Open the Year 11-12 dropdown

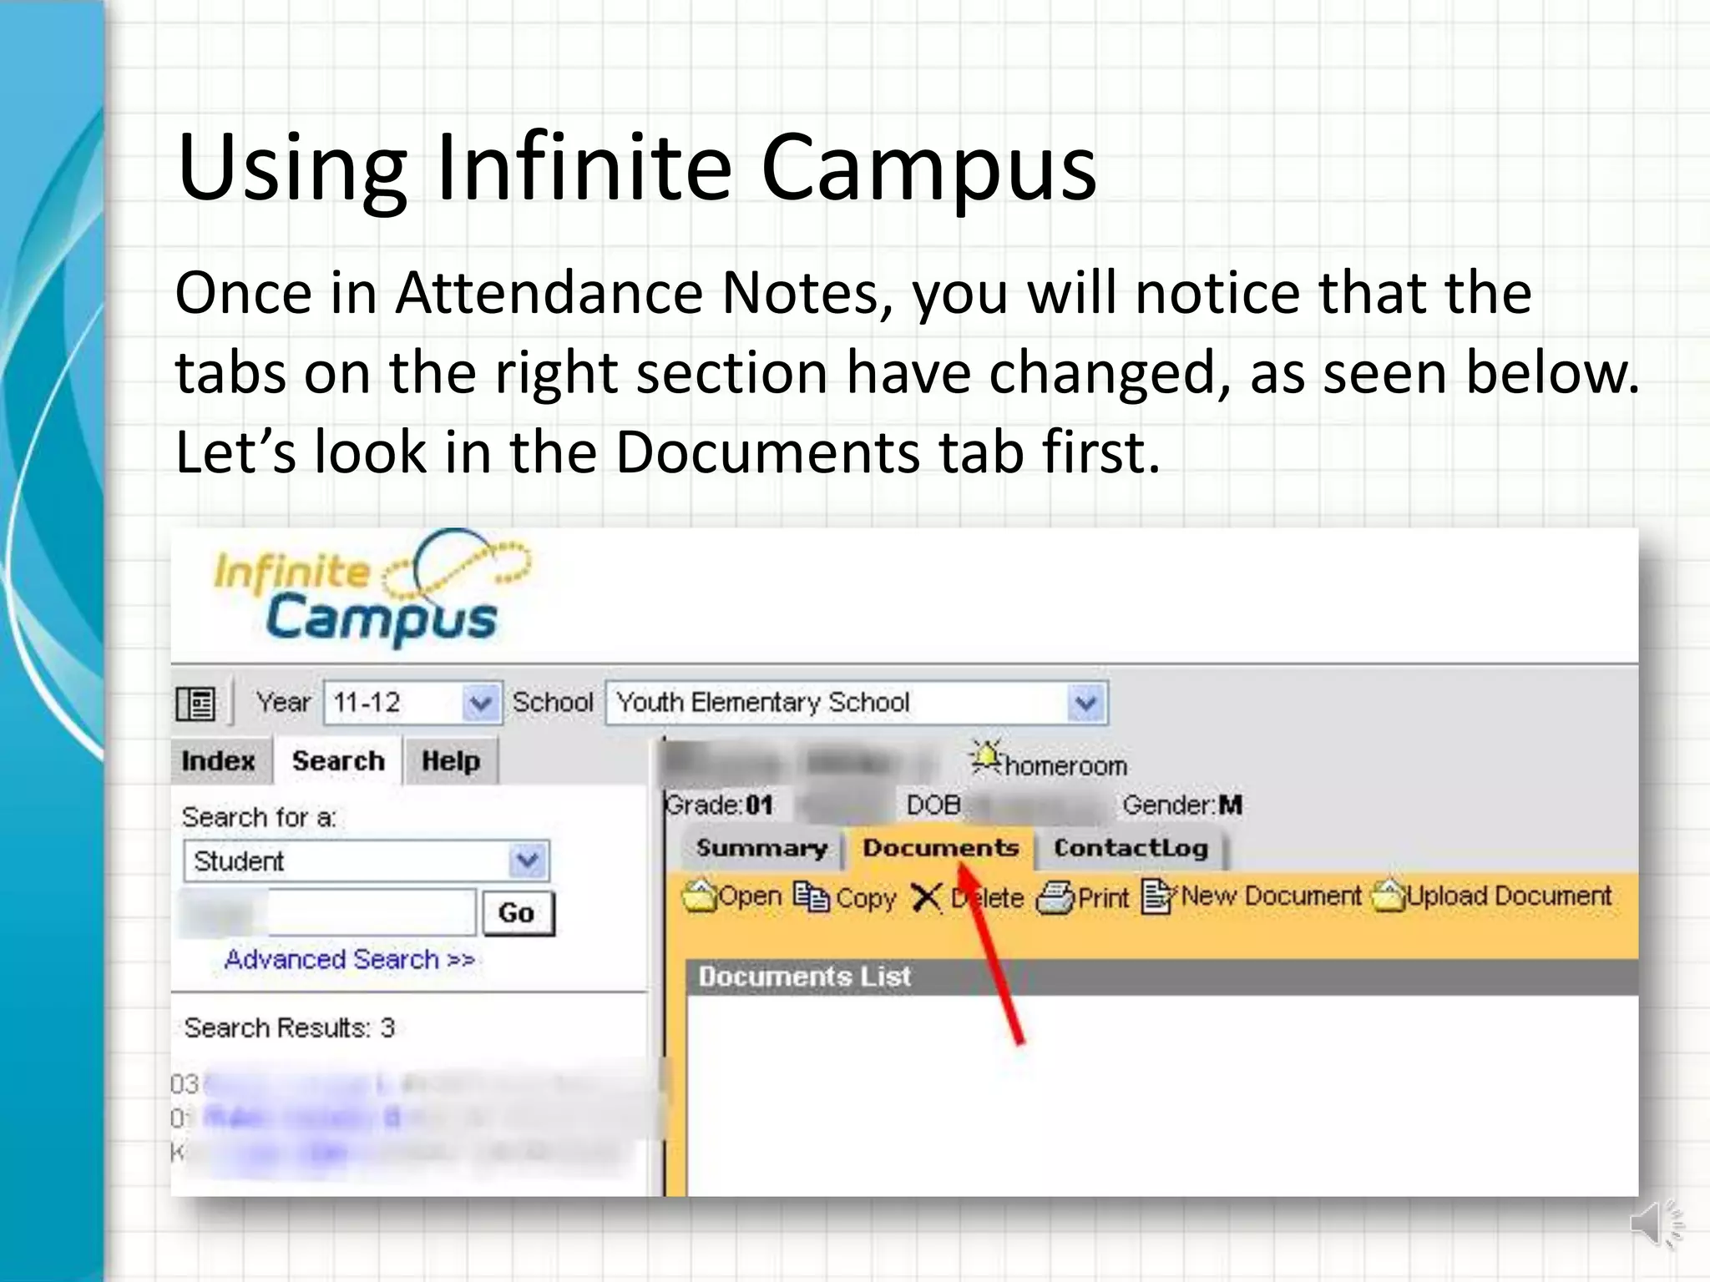coord(412,703)
